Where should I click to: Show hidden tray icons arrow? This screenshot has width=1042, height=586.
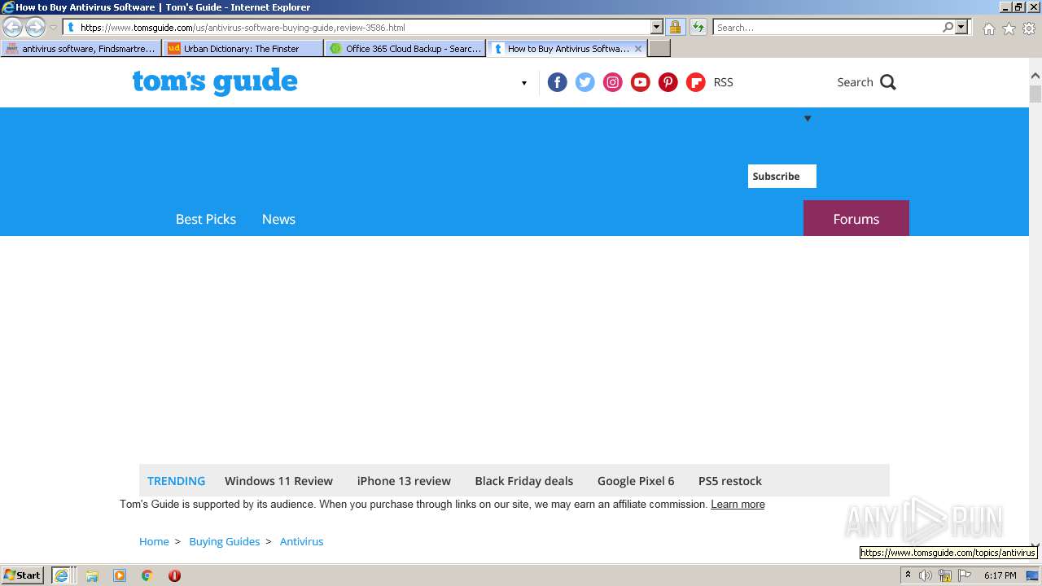(908, 575)
